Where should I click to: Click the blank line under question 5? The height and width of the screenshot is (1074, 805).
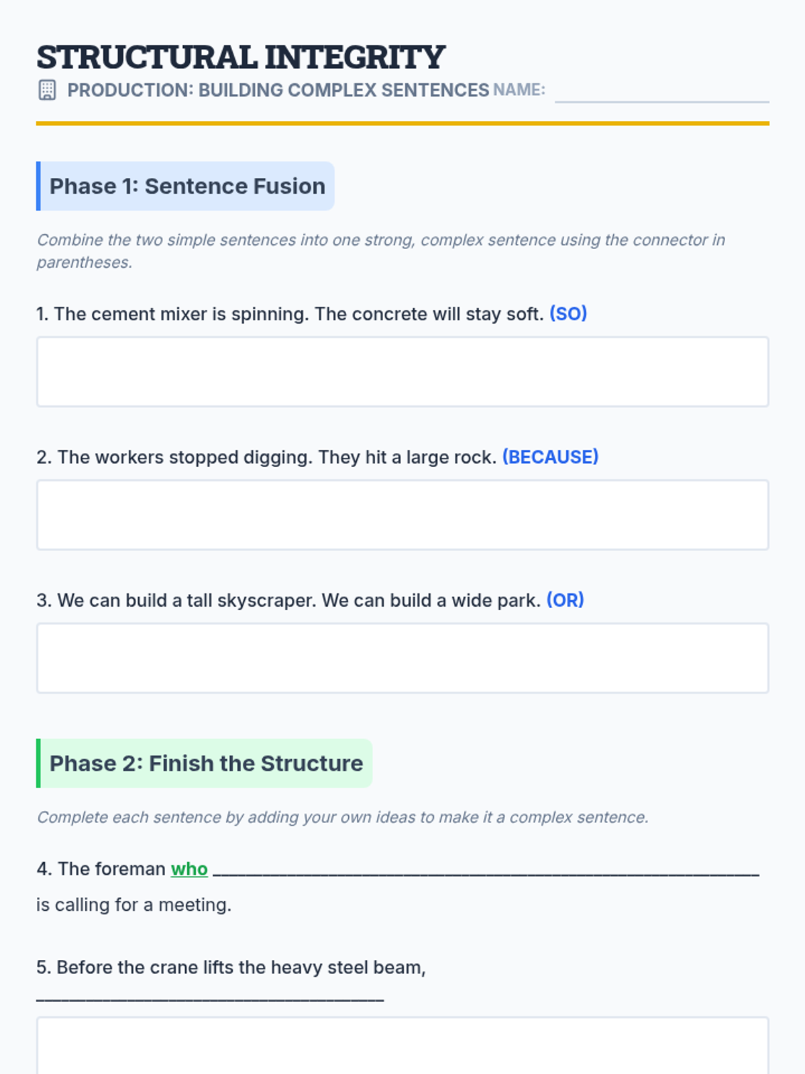click(x=210, y=996)
